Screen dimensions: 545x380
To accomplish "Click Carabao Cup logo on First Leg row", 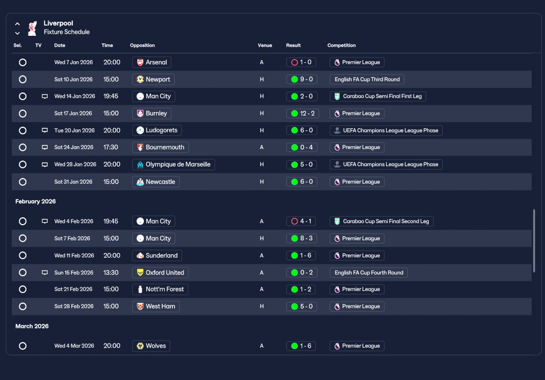I will pyautogui.click(x=337, y=96).
